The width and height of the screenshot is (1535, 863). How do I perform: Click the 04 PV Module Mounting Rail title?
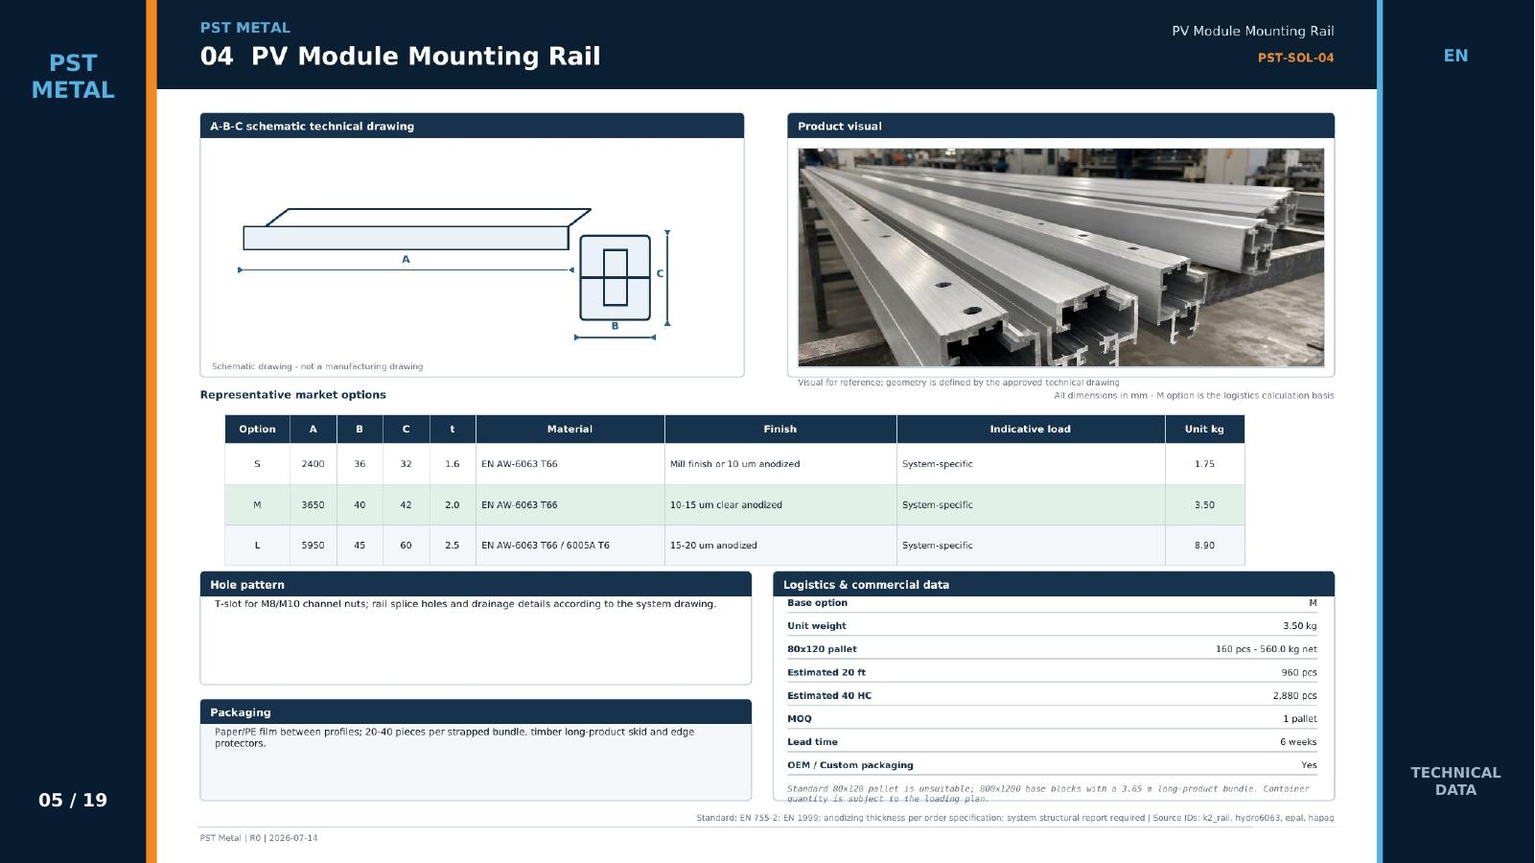click(x=400, y=57)
